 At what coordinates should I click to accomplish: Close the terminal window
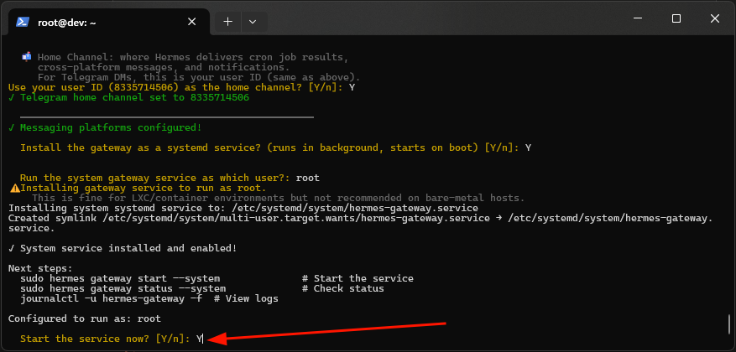tap(715, 18)
